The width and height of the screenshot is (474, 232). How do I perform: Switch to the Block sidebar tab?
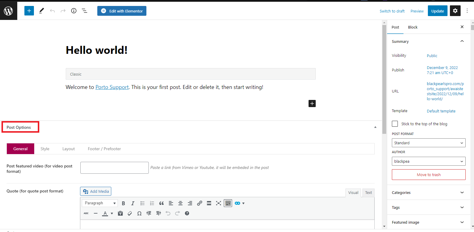click(x=413, y=27)
